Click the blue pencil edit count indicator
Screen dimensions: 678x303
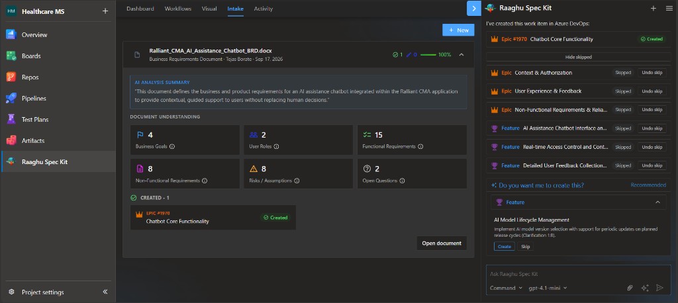pos(411,54)
